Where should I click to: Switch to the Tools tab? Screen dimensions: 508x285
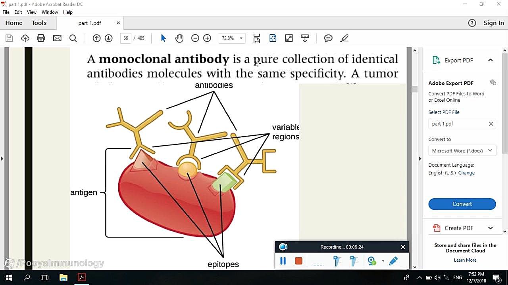pyautogui.click(x=39, y=23)
